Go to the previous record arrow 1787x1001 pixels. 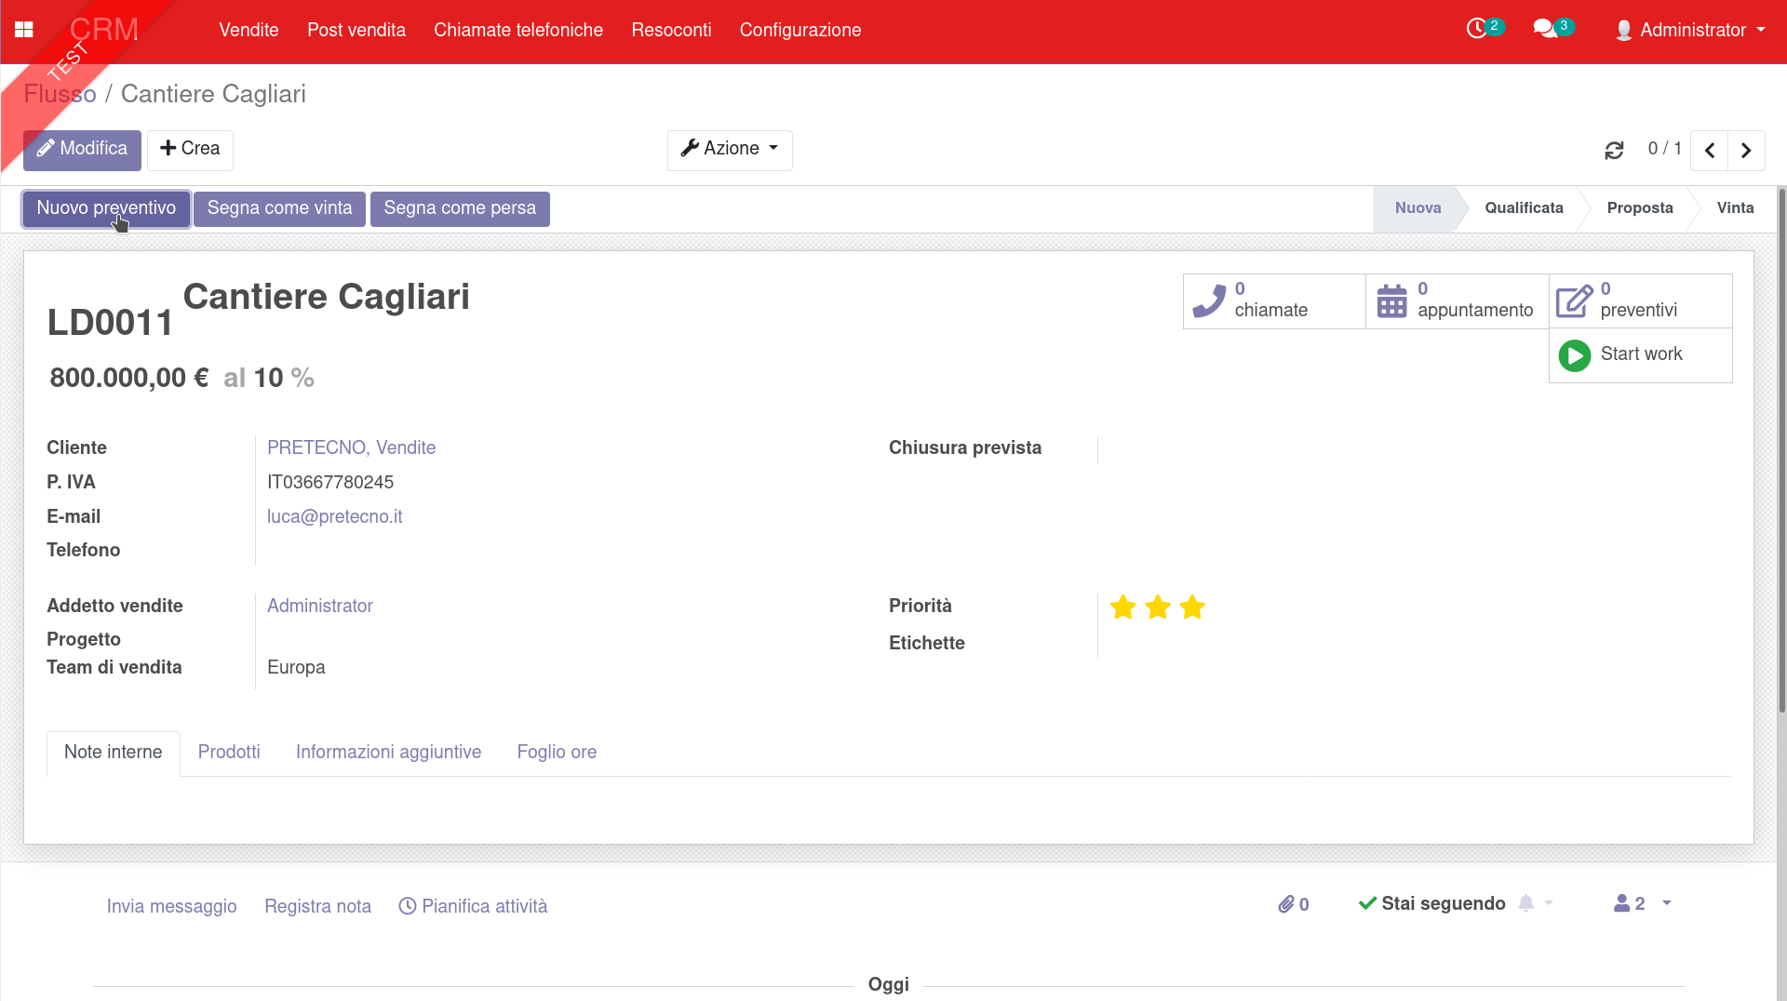pos(1709,150)
